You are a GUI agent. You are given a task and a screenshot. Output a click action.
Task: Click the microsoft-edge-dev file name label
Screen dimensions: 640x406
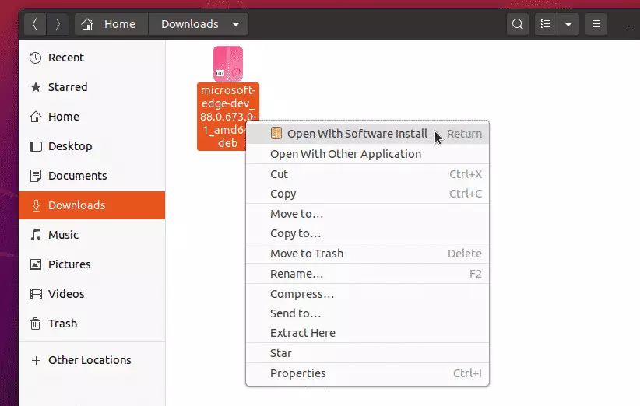(227, 117)
